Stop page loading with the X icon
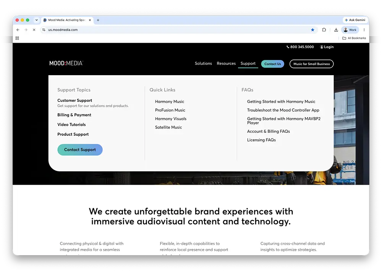 34,30
